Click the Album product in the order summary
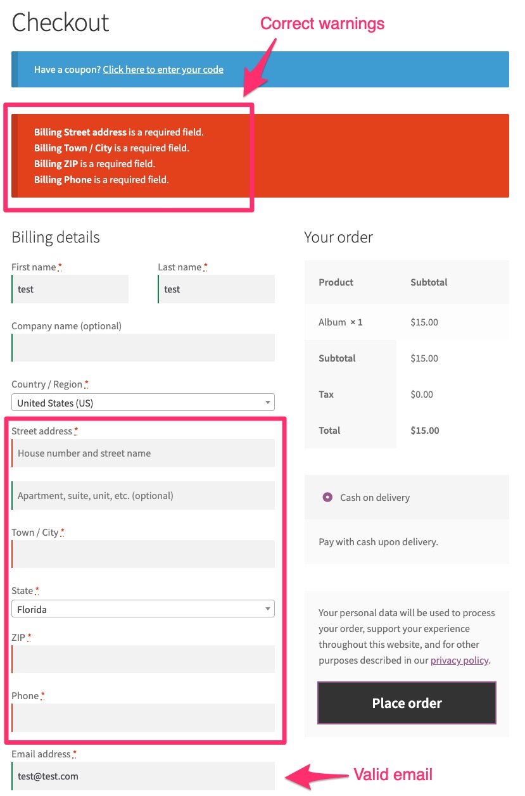The width and height of the screenshot is (525, 796). pos(340,322)
